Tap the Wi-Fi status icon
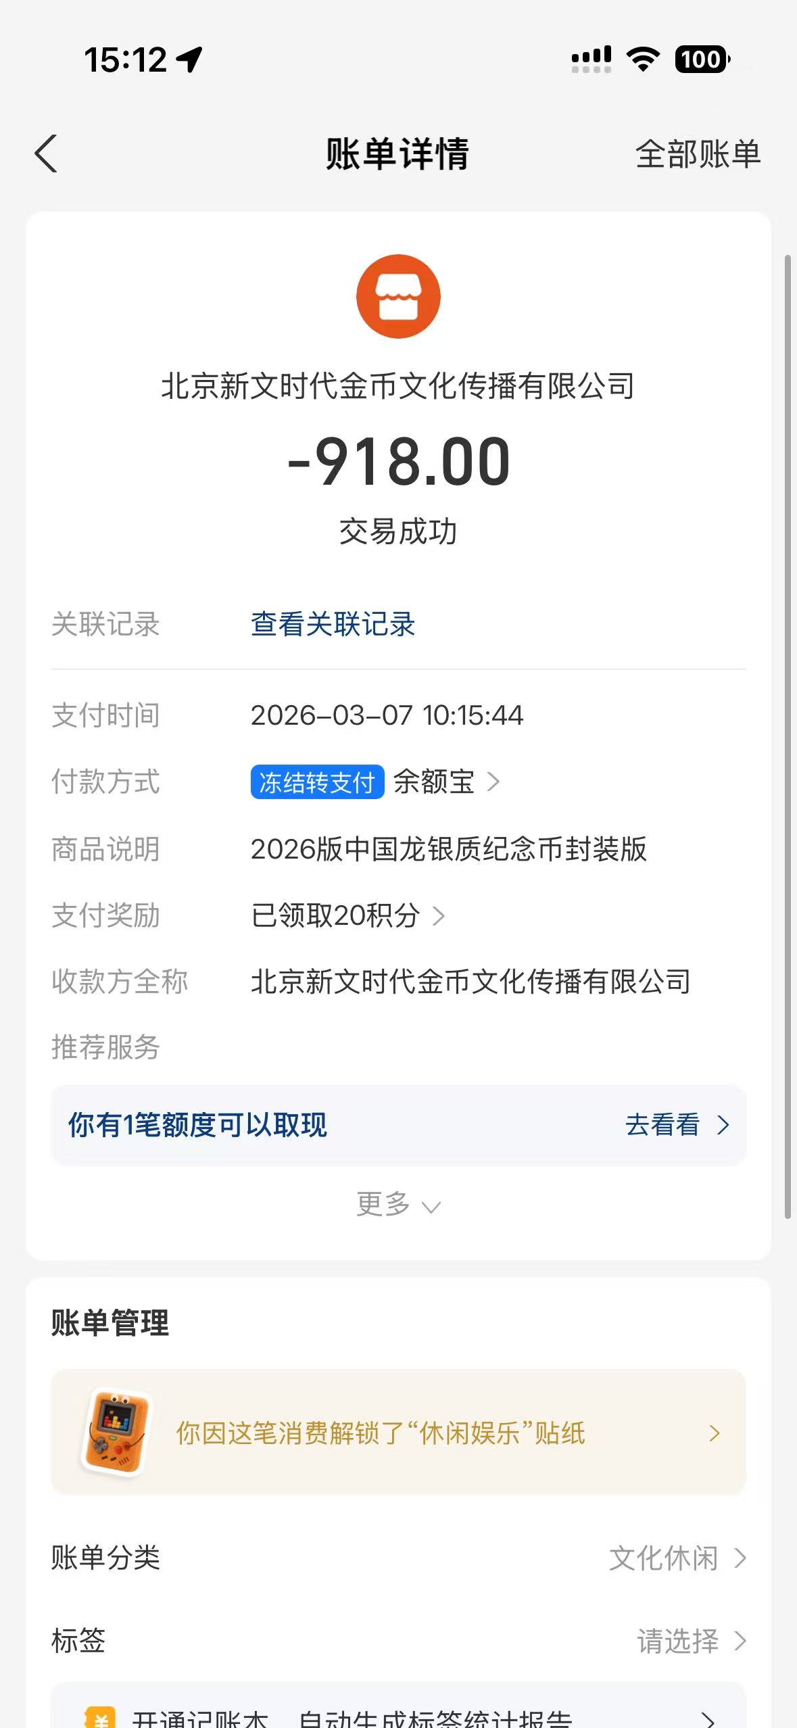The image size is (797, 1728). click(x=643, y=59)
